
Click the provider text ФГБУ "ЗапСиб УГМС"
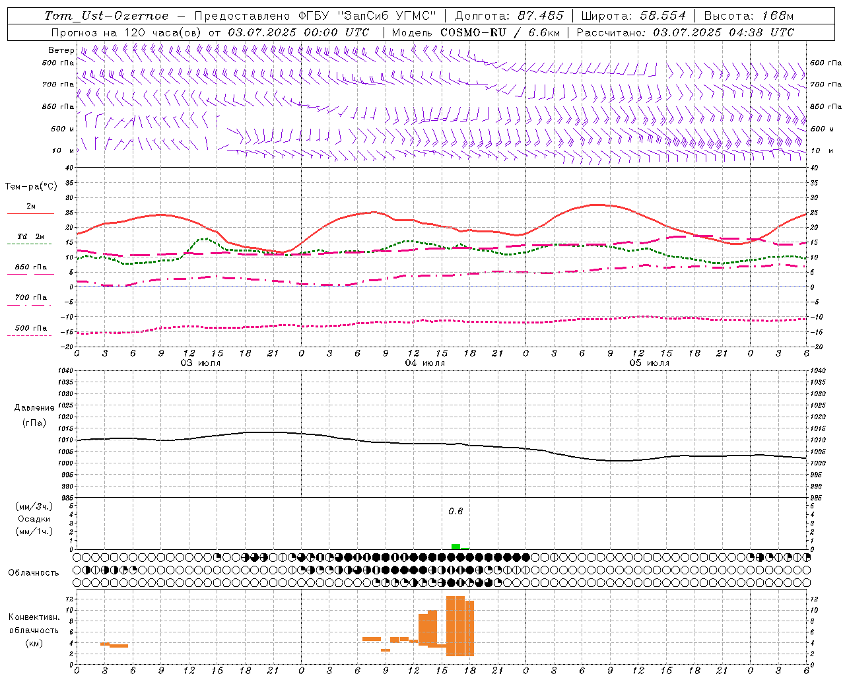(x=368, y=16)
